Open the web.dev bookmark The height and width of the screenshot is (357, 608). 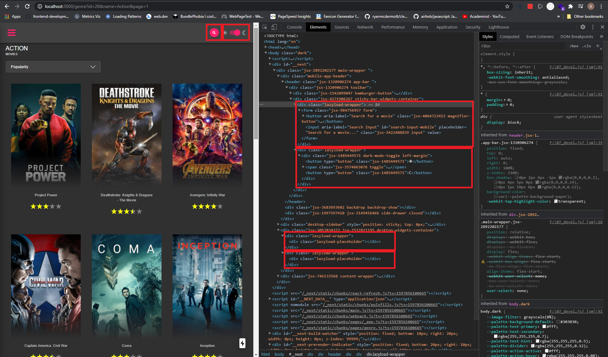(157, 16)
